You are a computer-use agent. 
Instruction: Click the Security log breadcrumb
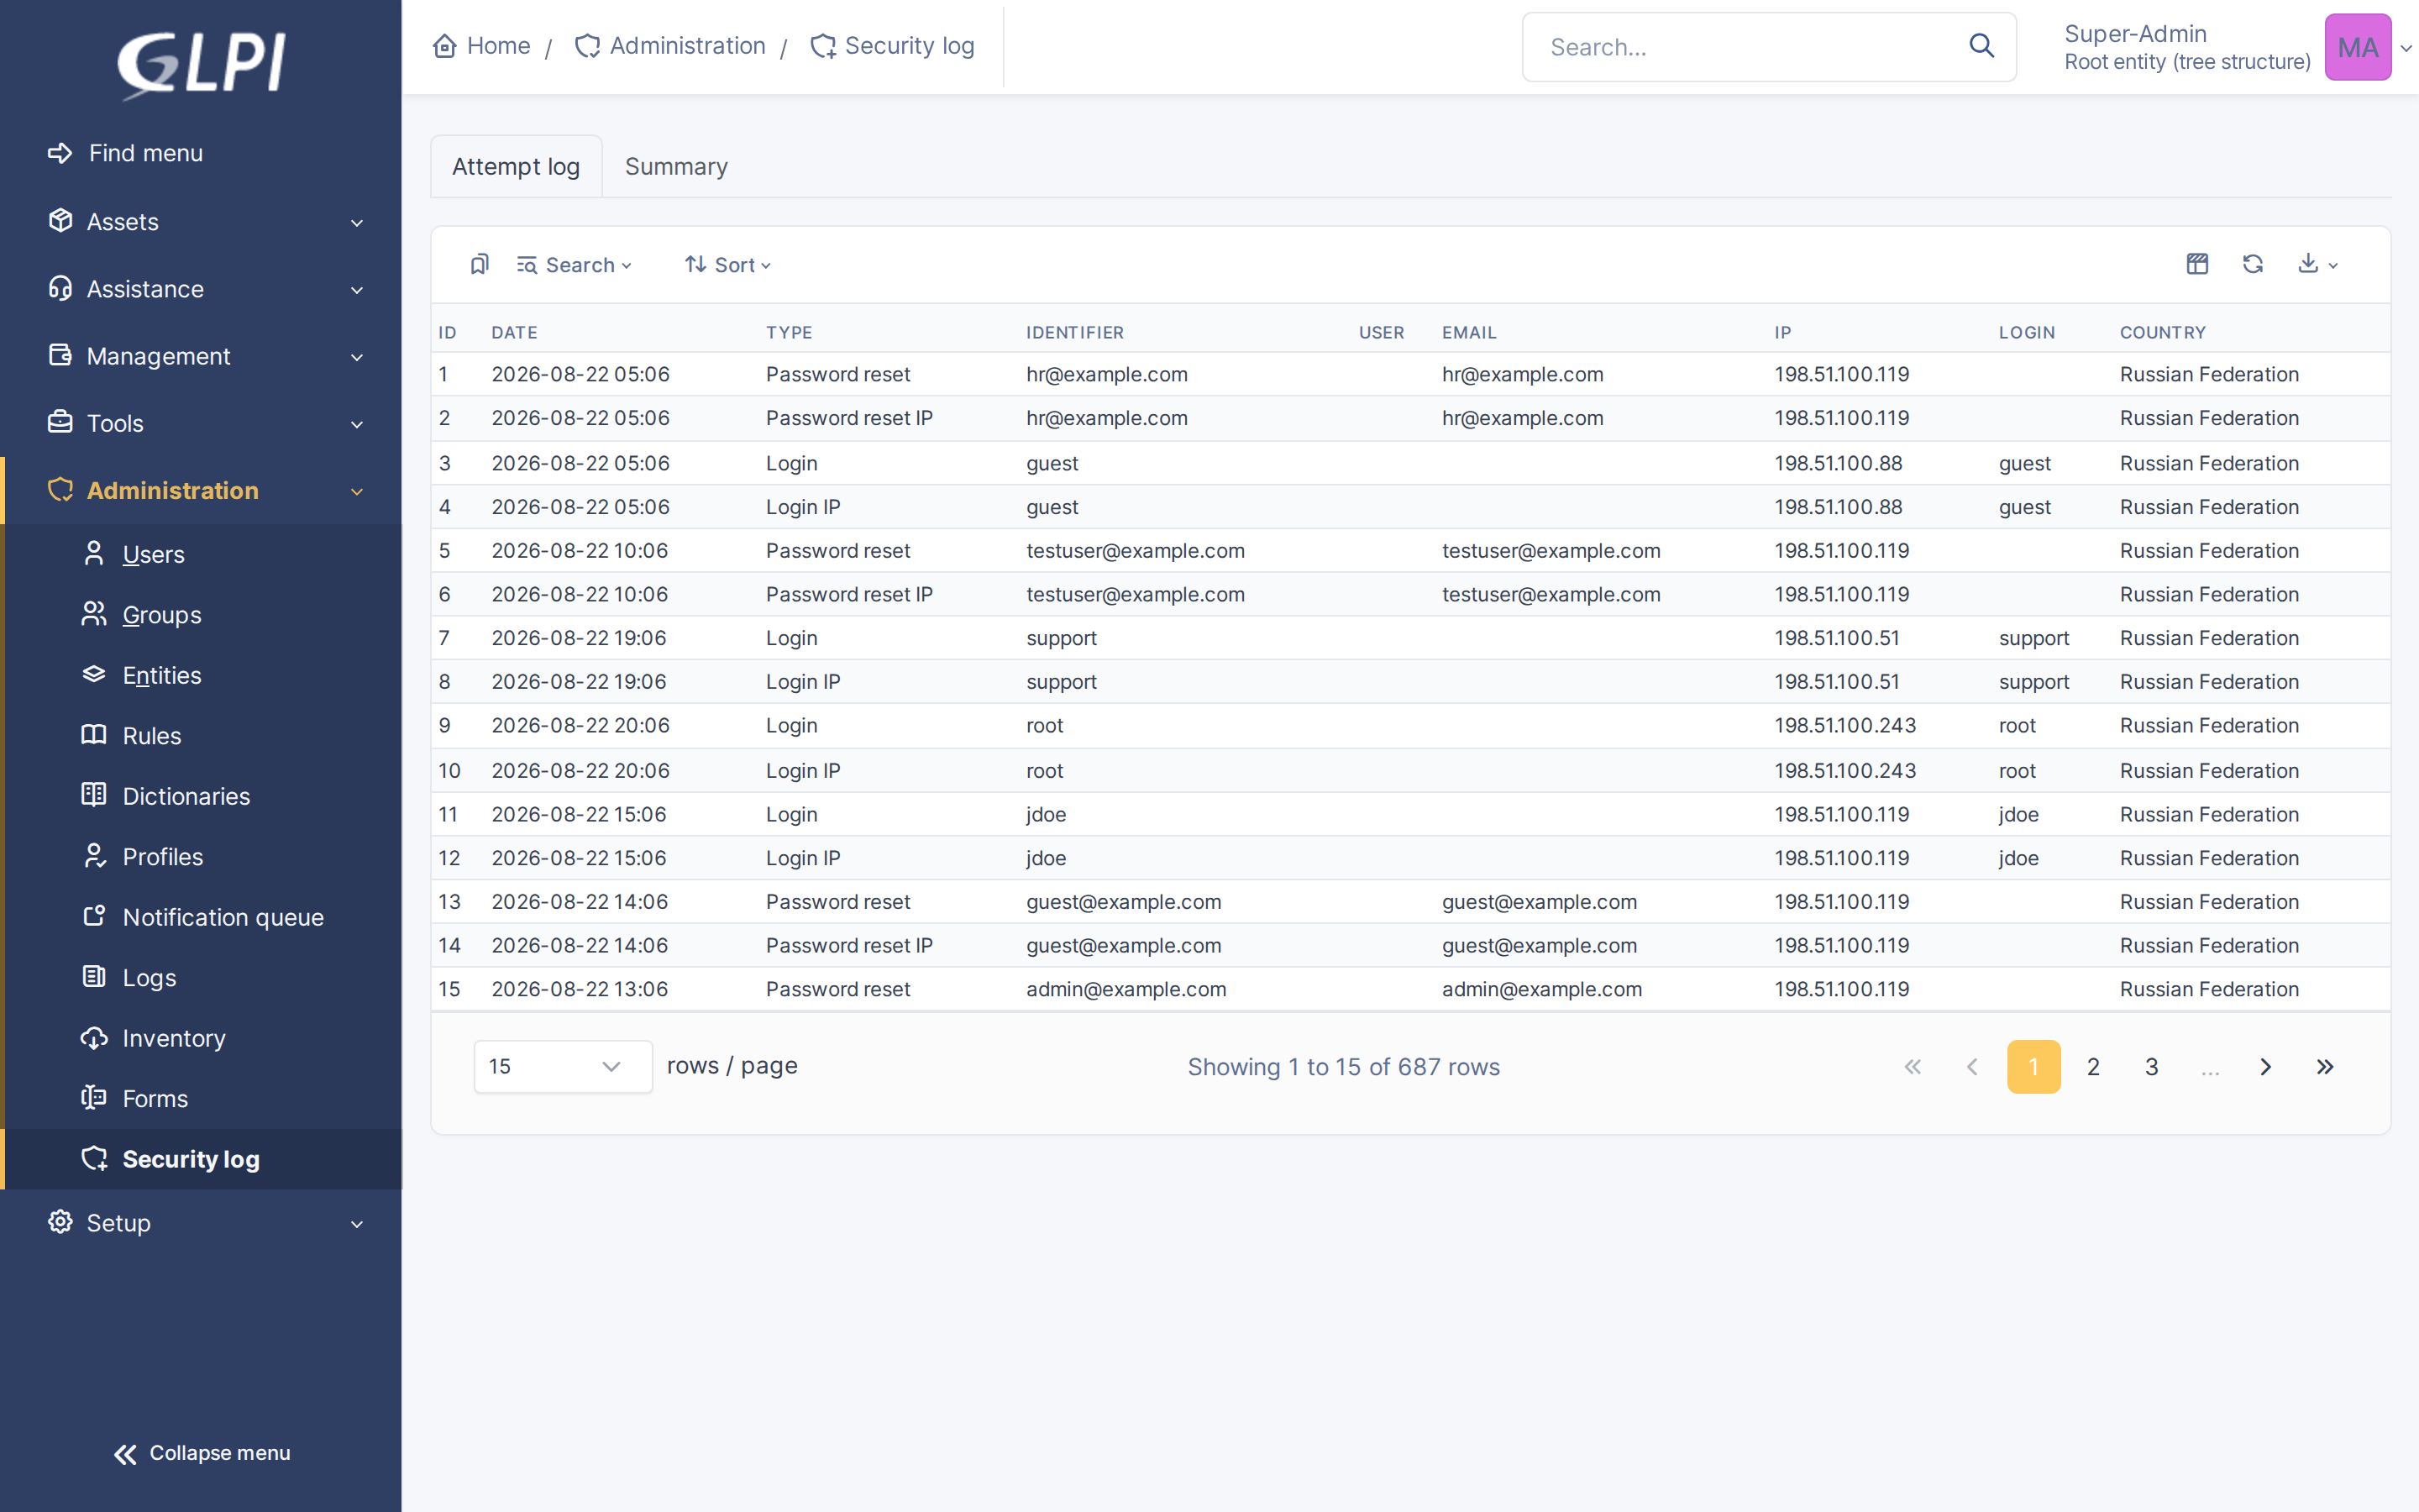coord(892,46)
